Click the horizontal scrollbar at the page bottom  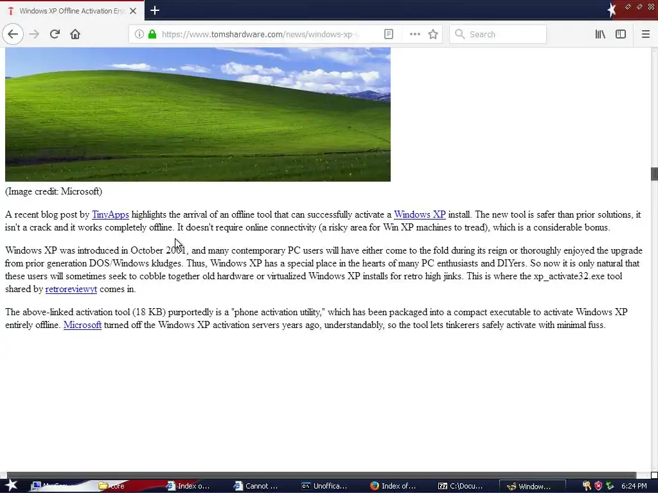click(321, 476)
